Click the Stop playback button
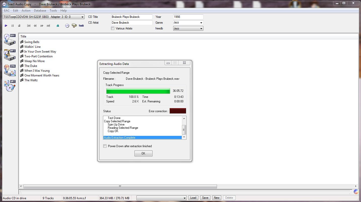The height and width of the screenshot is (202, 361). click(19, 26)
